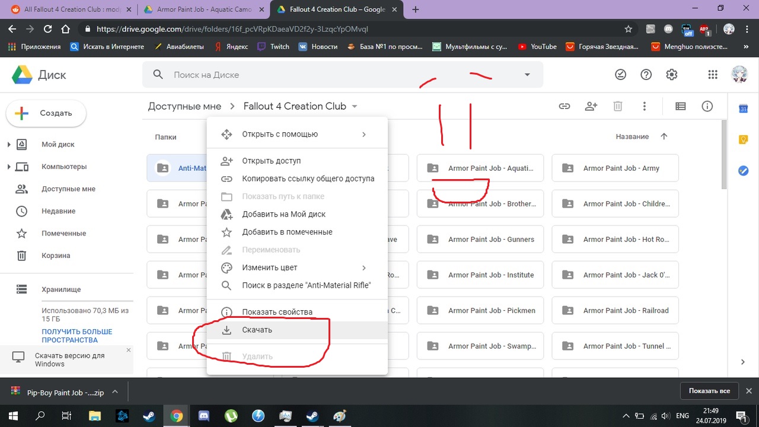Click the uTorrent icon in the taskbar
This screenshot has height=427, width=759.
(231, 416)
